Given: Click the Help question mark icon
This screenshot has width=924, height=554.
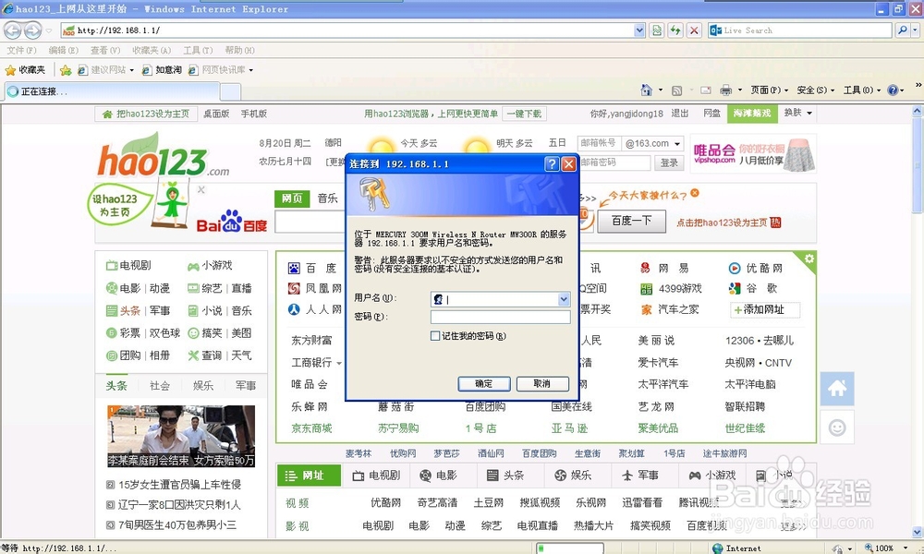Looking at the screenshot, I should (x=892, y=90).
